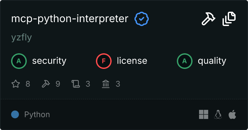Click the bank resources count icon

point(106,84)
